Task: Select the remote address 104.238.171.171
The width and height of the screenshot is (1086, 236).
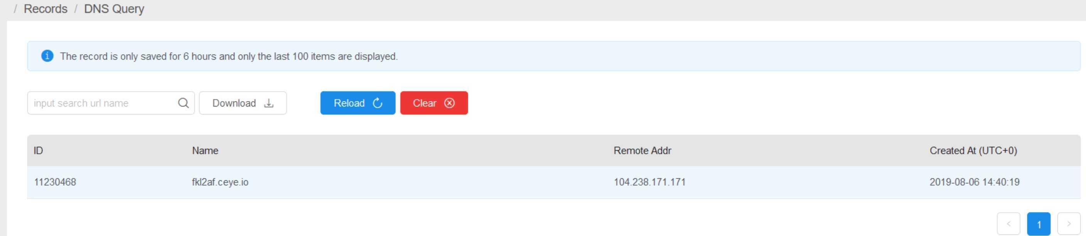Action: click(650, 182)
